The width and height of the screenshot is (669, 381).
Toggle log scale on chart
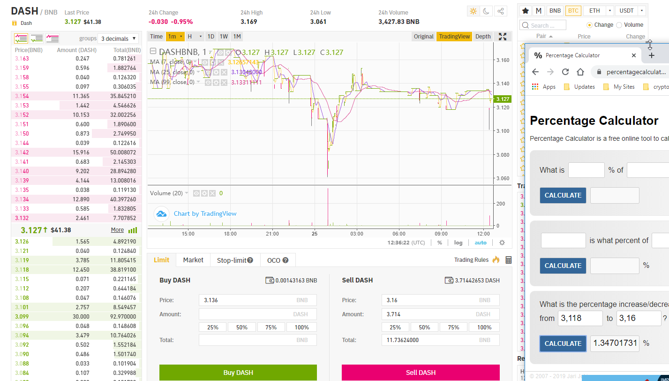tap(458, 243)
